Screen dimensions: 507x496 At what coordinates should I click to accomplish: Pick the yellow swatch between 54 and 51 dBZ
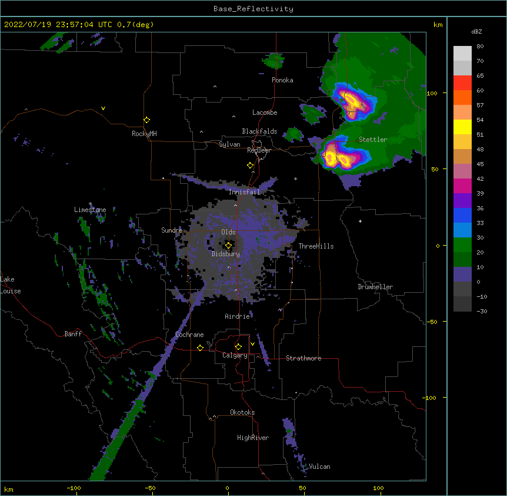point(462,127)
